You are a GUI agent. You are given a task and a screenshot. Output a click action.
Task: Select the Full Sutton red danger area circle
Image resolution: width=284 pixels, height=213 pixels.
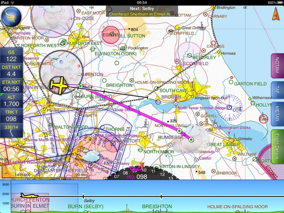pos(111,35)
